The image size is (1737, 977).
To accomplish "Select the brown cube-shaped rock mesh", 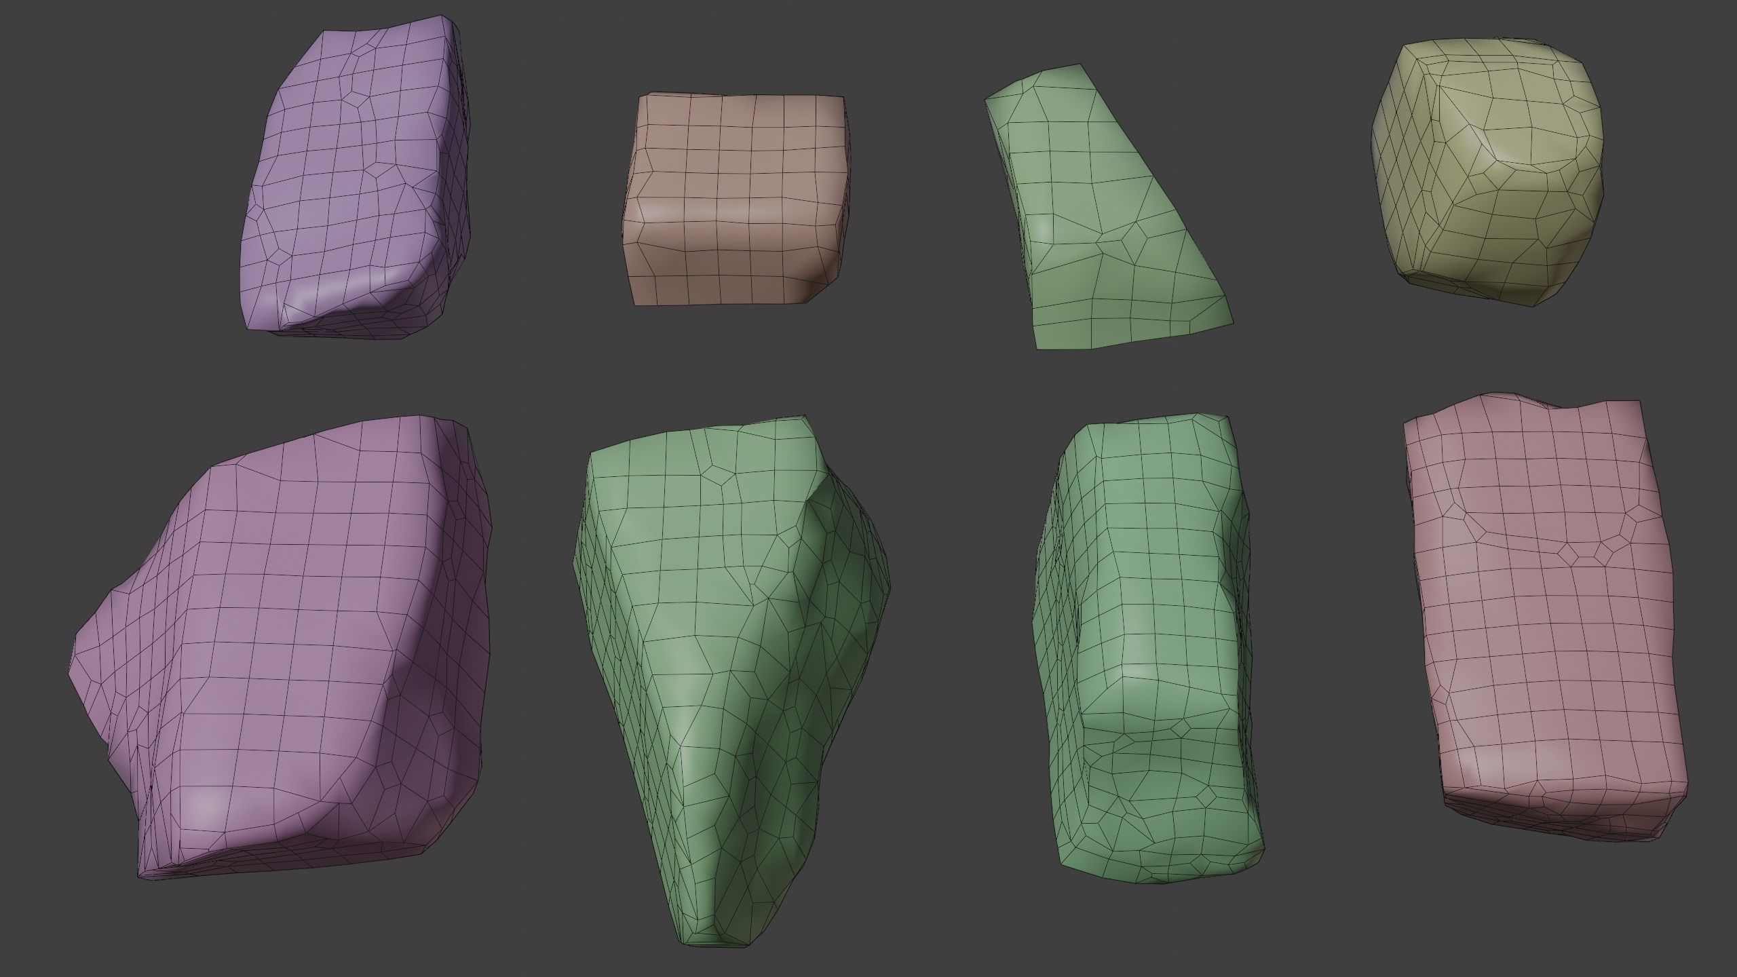I will (736, 199).
